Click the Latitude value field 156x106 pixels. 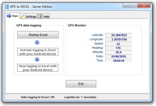[x=119, y=35]
